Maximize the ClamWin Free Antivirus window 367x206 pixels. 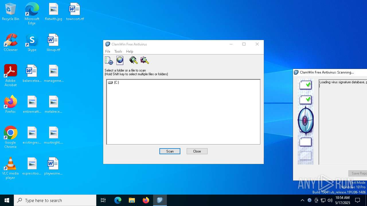pos(244,44)
